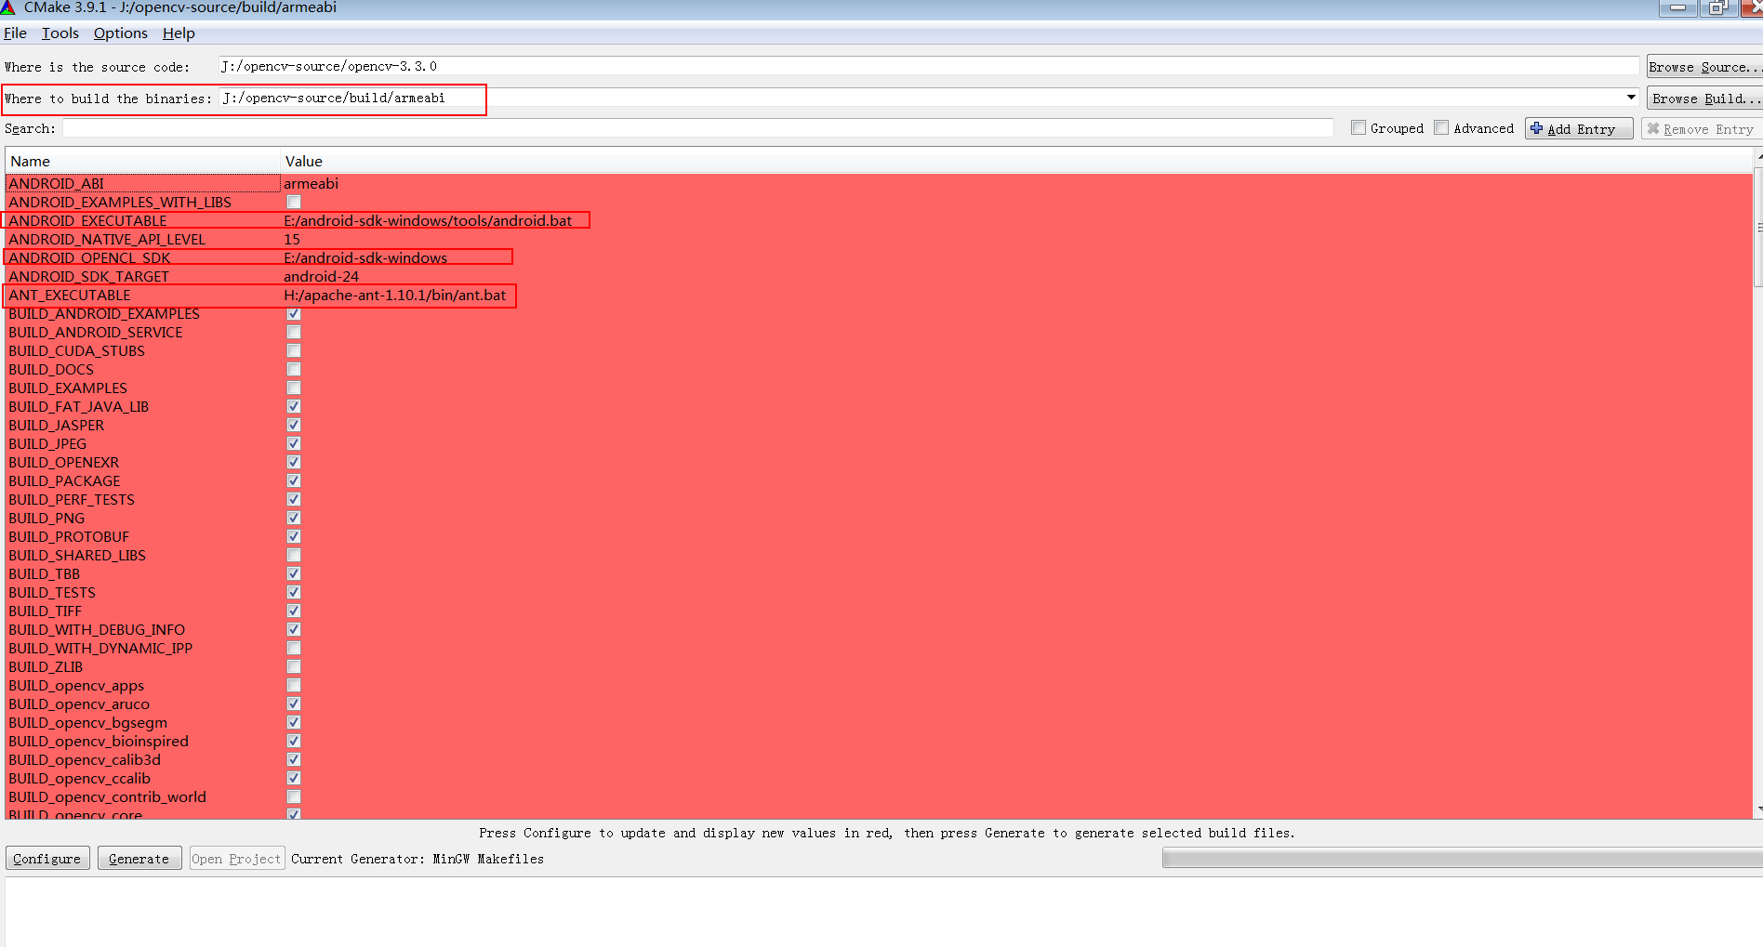This screenshot has height=947, width=1763.
Task: Click the configure progress bar
Action: pyautogui.click(x=1462, y=859)
